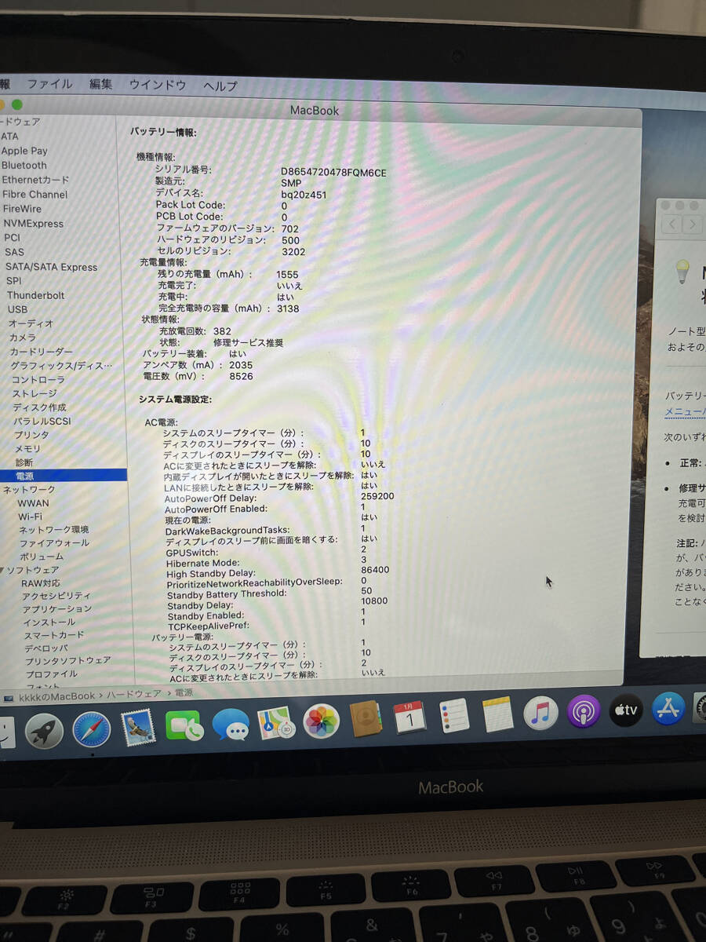The height and width of the screenshot is (942, 706).
Task: Click the voltage value 8526
Action: click(241, 377)
